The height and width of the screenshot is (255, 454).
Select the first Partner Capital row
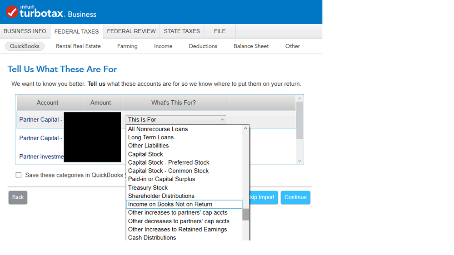pyautogui.click(x=156, y=120)
